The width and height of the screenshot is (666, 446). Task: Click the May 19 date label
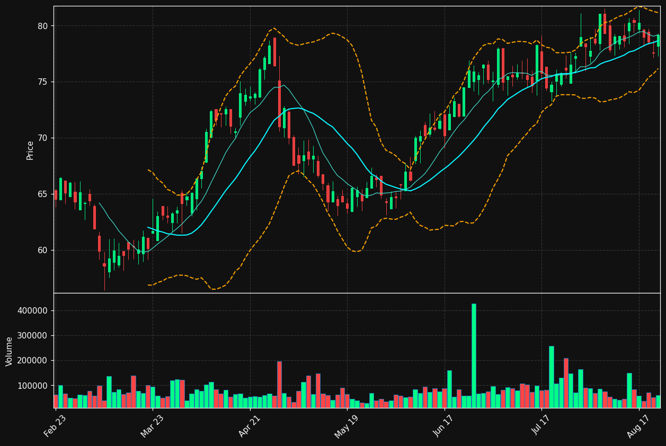347,426
